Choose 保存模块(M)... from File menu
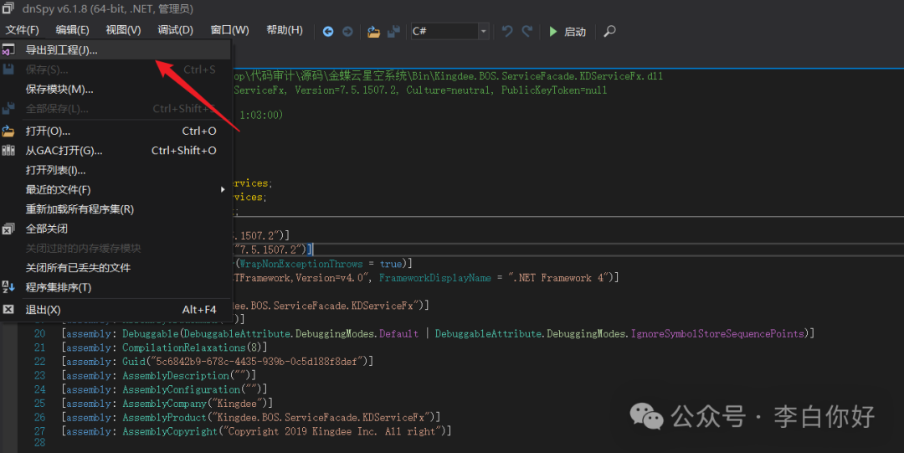The height and width of the screenshot is (453, 904). pyautogui.click(x=116, y=89)
